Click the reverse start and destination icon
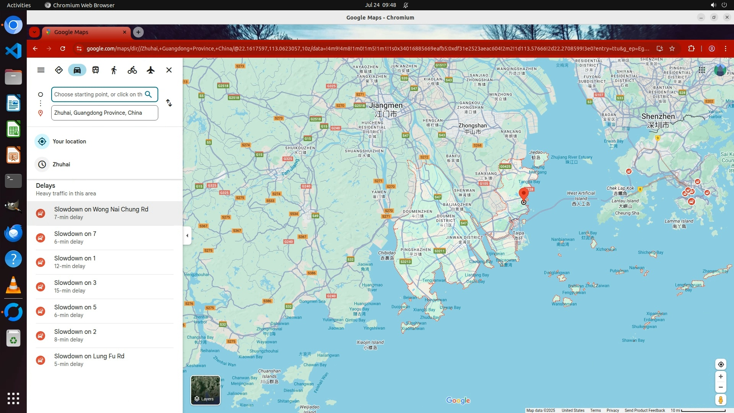This screenshot has height=413, width=734. [169, 103]
